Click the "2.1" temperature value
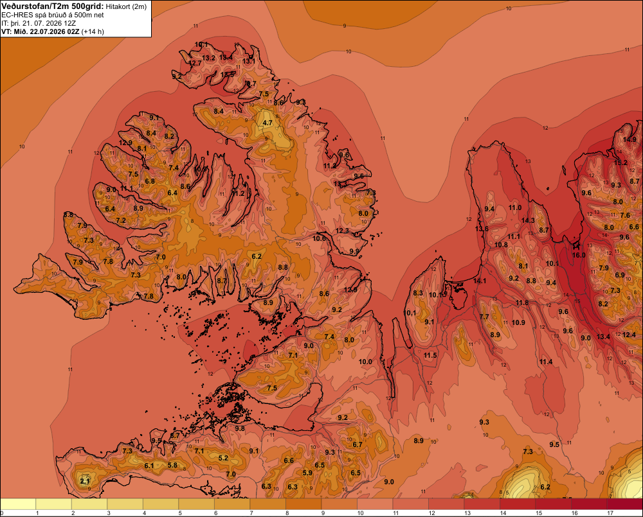This screenshot has width=643, height=517. click(84, 482)
